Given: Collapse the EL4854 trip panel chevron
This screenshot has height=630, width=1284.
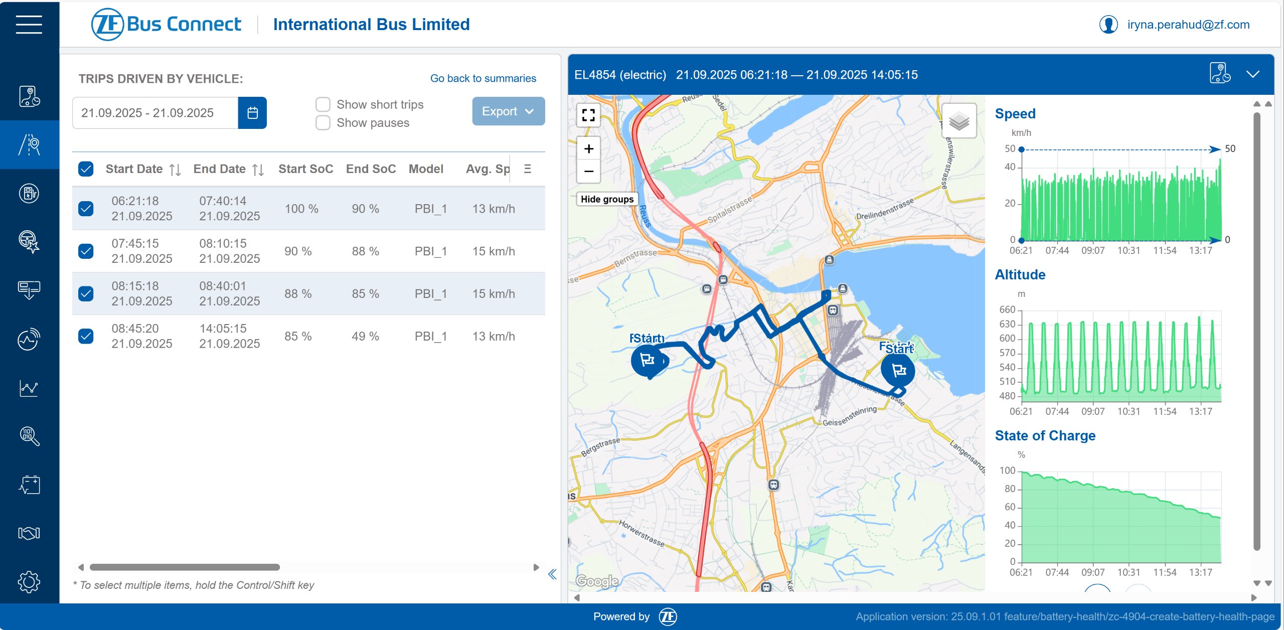Looking at the screenshot, I should click(x=1252, y=75).
